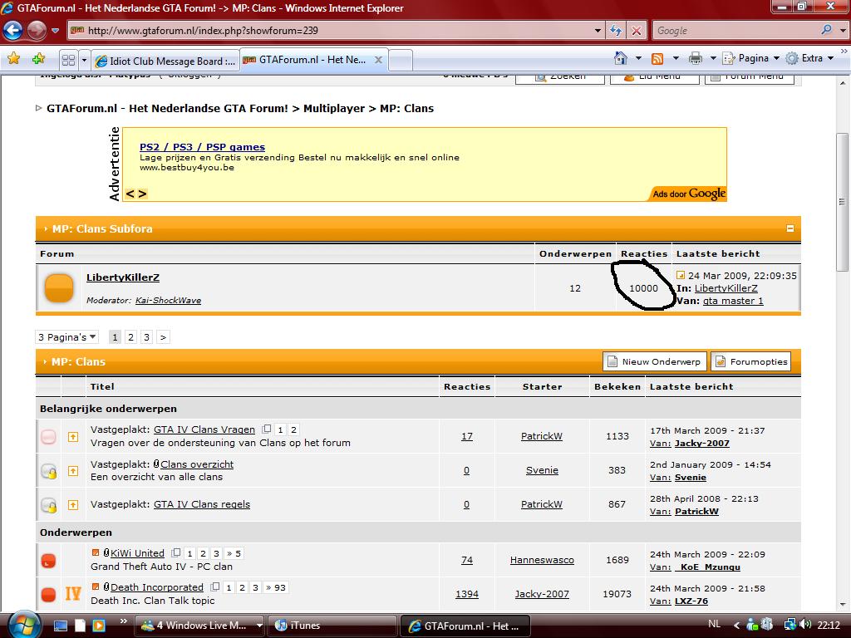Click the Home page icon
Image resolution: width=851 pixels, height=638 pixels.
[620, 58]
